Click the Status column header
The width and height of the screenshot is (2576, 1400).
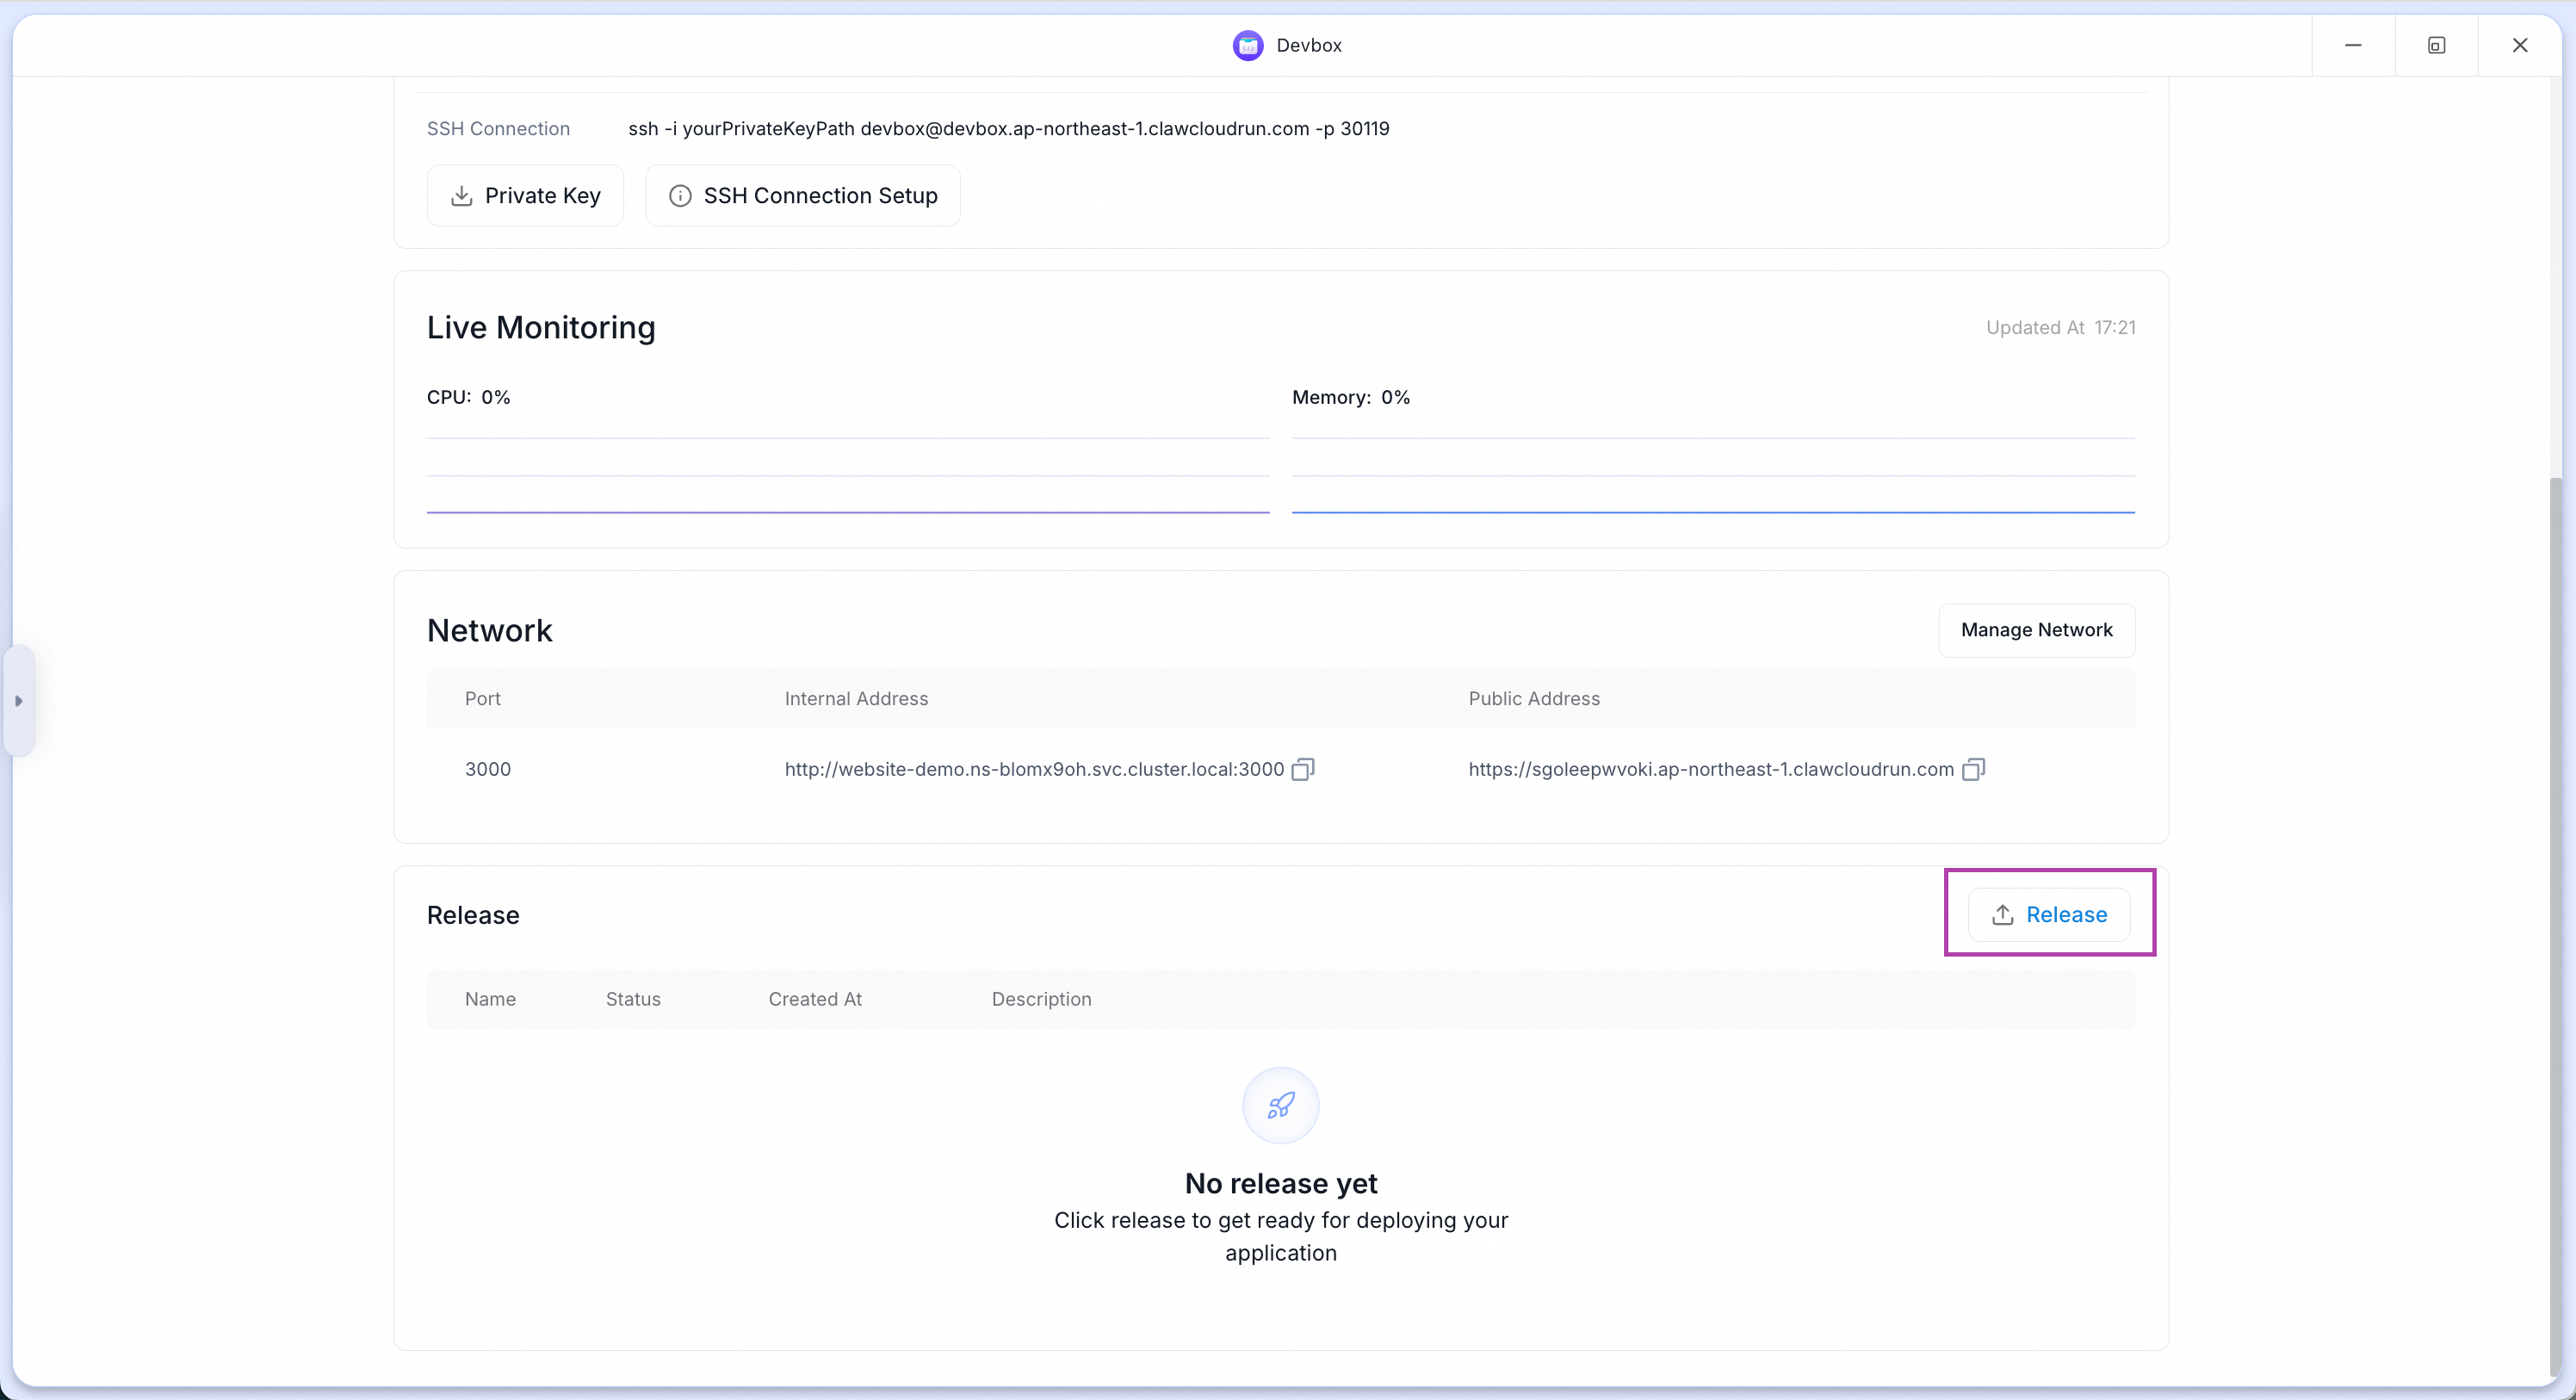click(x=633, y=999)
